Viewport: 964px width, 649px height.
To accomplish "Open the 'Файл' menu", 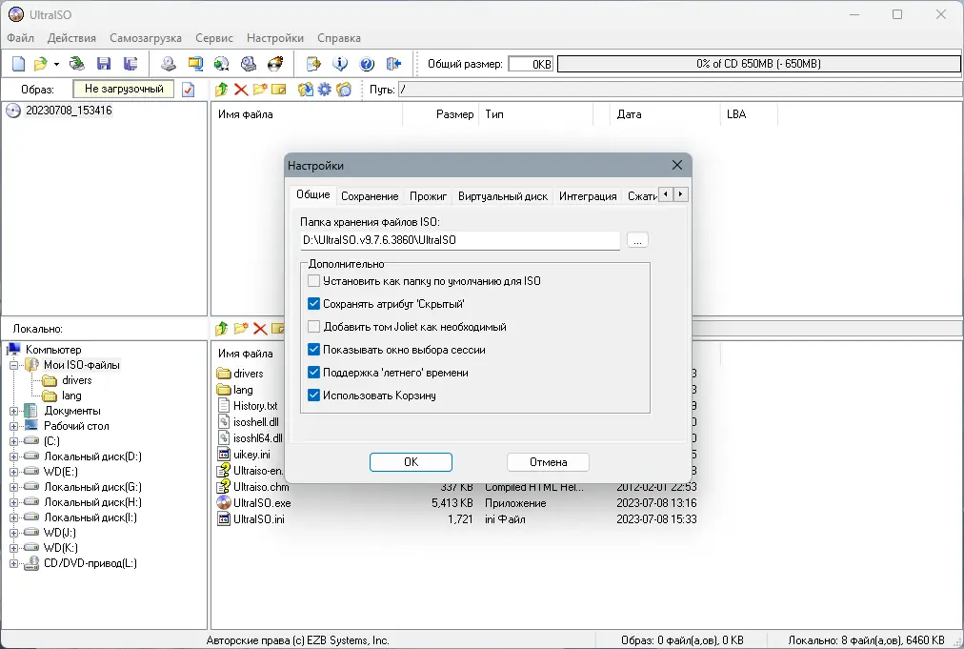I will [x=20, y=38].
